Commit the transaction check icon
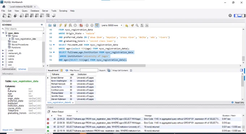Screen dimensions: 246x134 87,25
